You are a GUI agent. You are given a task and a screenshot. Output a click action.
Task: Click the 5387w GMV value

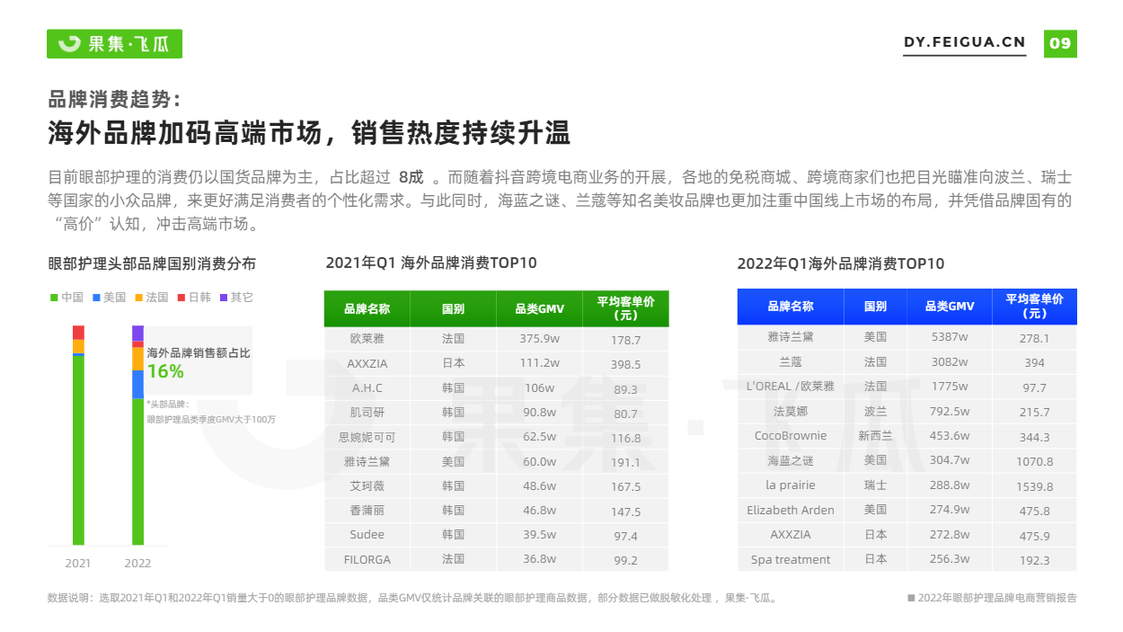pos(950,337)
